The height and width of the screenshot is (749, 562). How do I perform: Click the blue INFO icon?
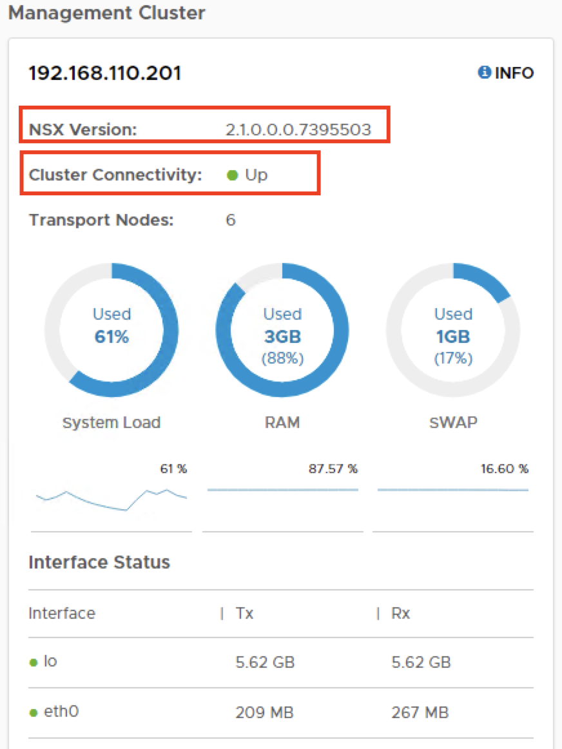pos(484,73)
